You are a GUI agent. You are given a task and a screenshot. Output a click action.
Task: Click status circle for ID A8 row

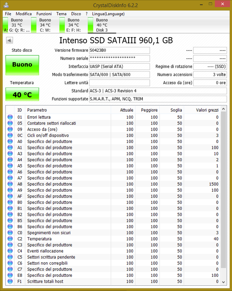[x=10, y=184]
